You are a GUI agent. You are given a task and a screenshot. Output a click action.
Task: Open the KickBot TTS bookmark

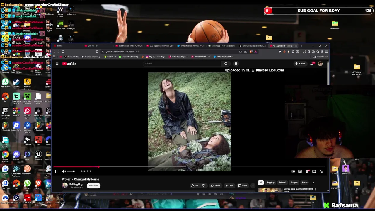coord(110,57)
